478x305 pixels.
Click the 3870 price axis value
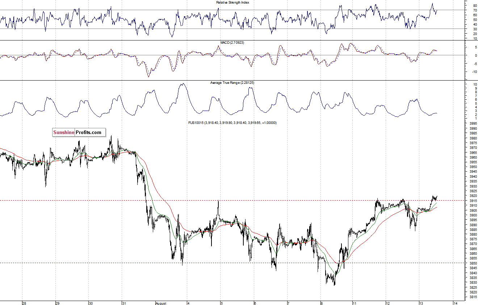[473, 244]
